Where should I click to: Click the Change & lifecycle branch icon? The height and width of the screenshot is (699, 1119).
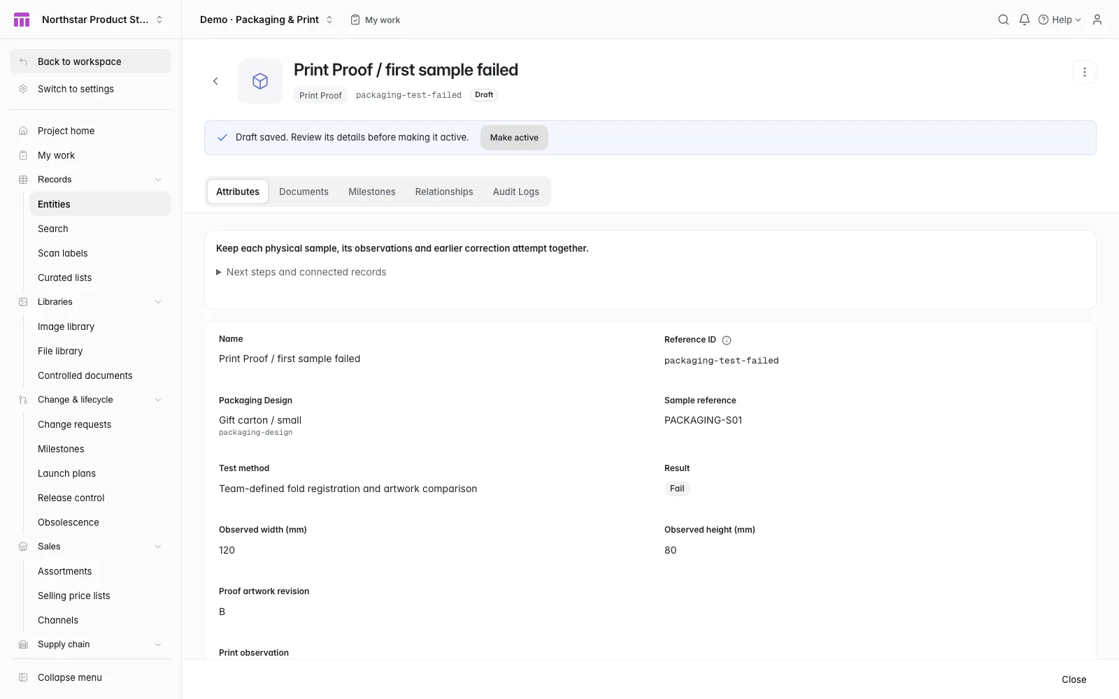point(23,400)
